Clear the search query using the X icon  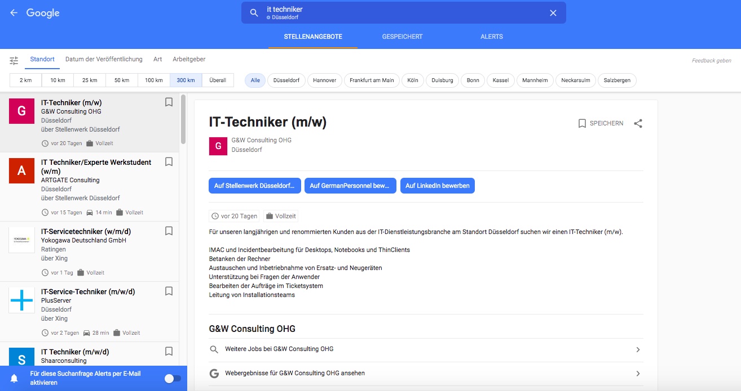coord(553,12)
